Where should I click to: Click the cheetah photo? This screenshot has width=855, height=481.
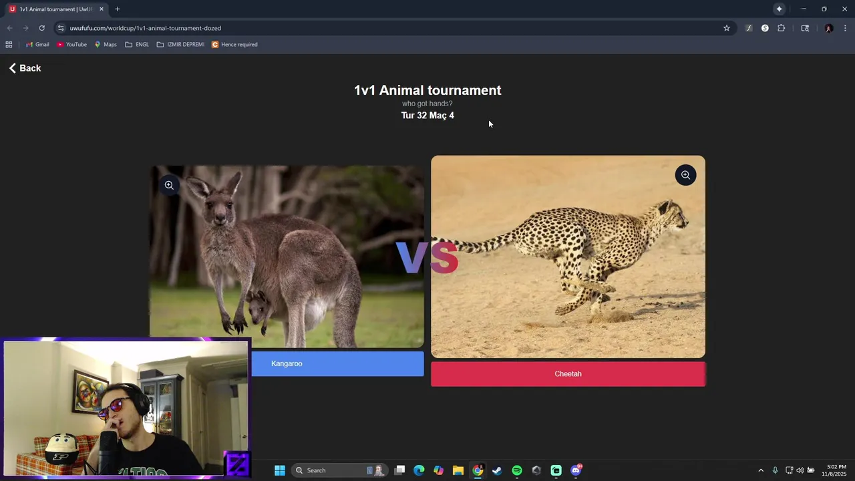(x=568, y=257)
